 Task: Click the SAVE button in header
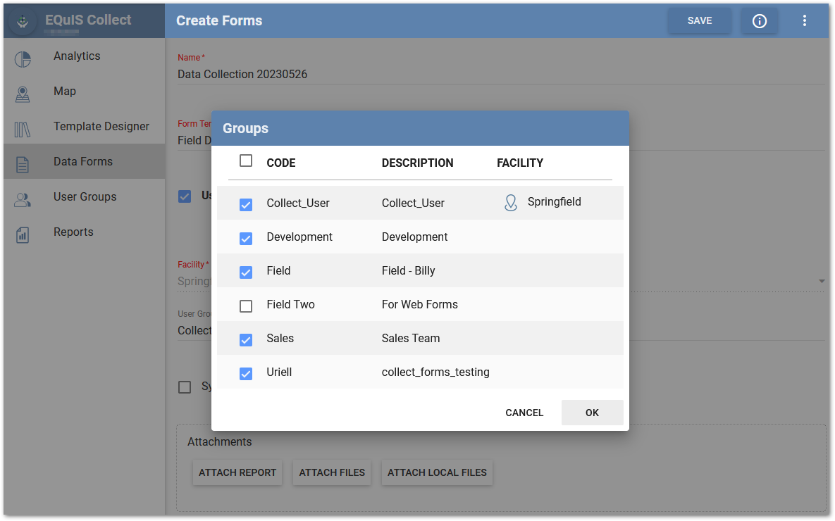(x=699, y=21)
